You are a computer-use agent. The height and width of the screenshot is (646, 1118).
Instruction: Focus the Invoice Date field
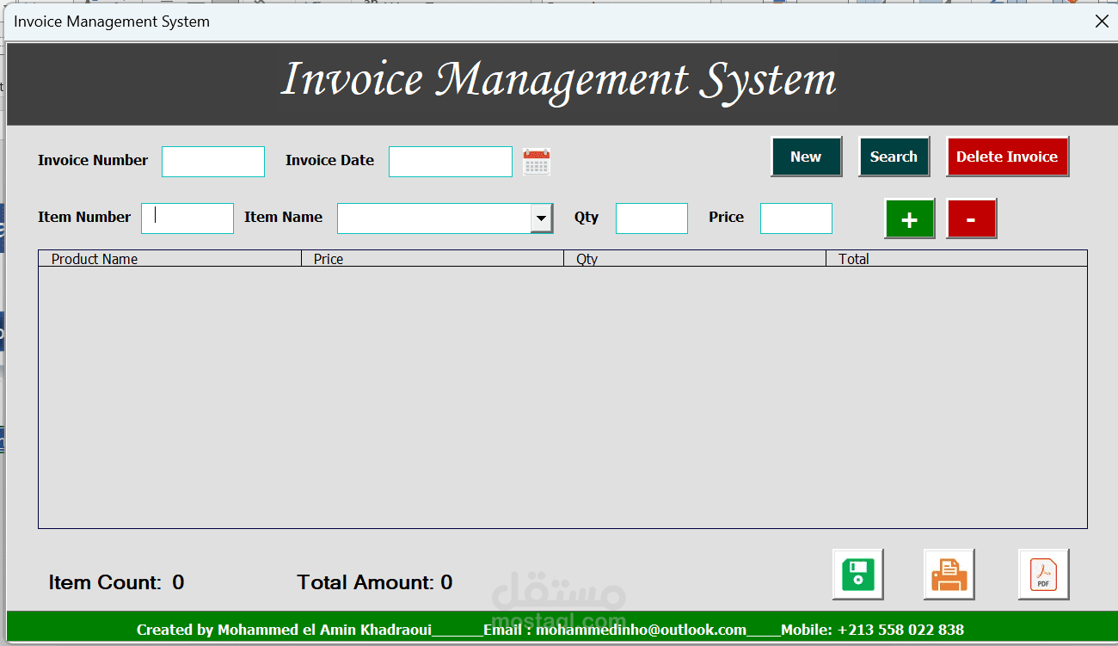[451, 162]
